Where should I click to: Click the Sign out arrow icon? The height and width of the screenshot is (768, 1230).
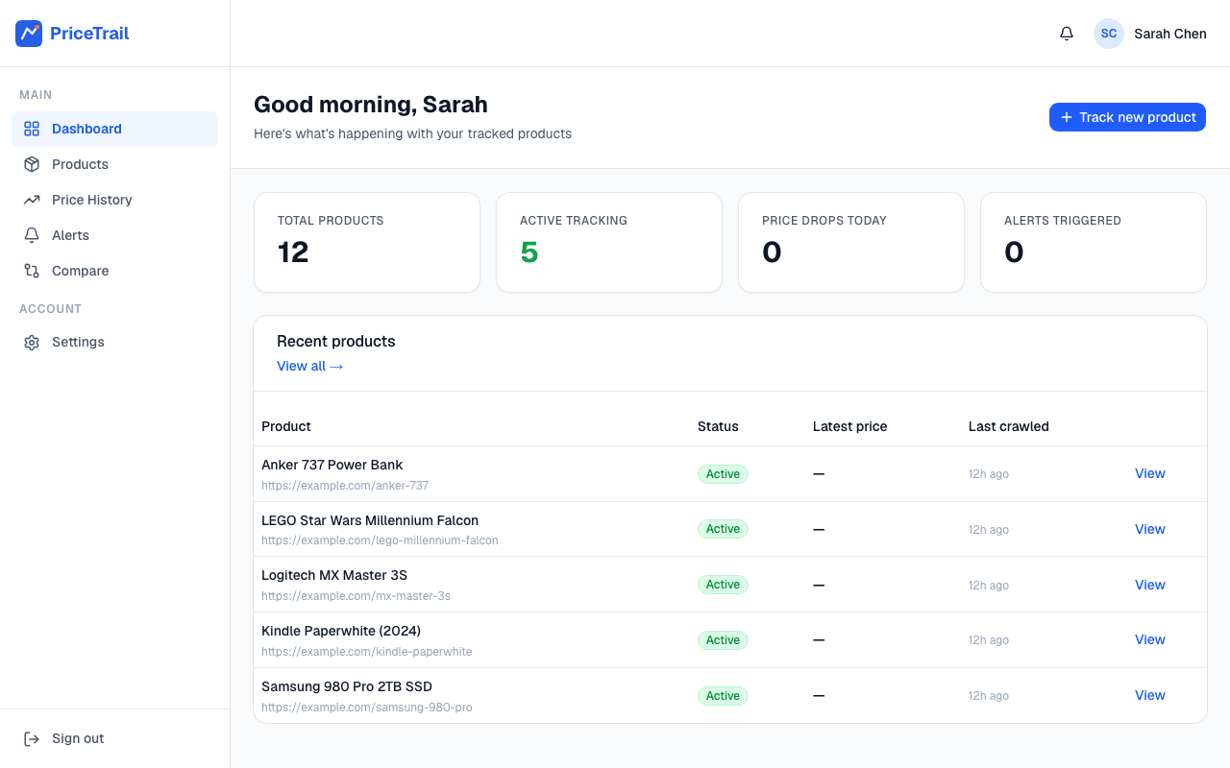(x=32, y=738)
